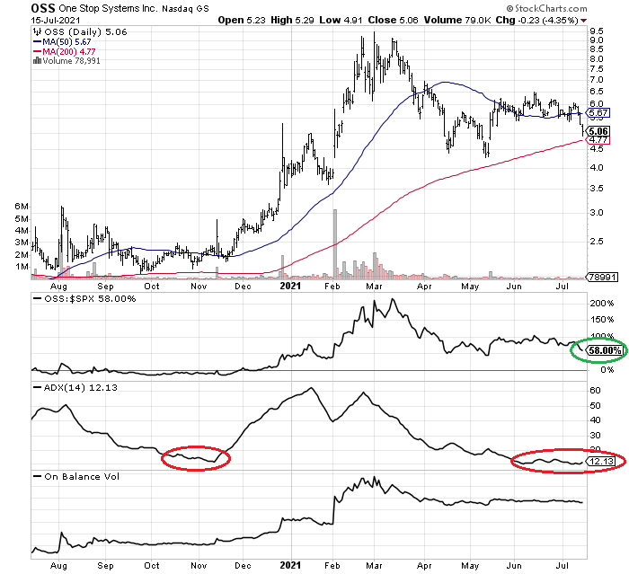The height and width of the screenshot is (574, 629).
Task: Select the red MA(200) legend line swatch
Action: [x=38, y=51]
